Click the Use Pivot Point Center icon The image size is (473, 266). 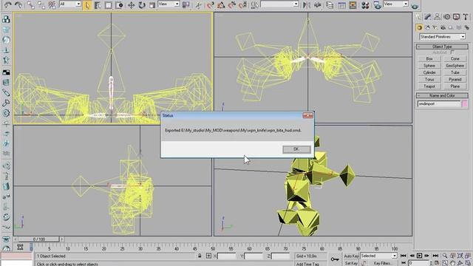click(x=186, y=5)
